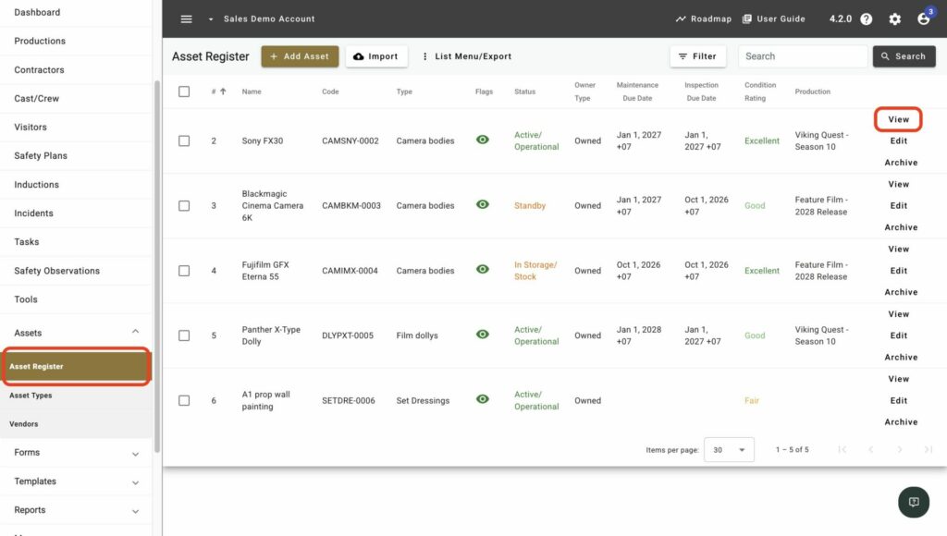Archive the Fujifilm GFX Eterna 55 asset

[901, 292]
